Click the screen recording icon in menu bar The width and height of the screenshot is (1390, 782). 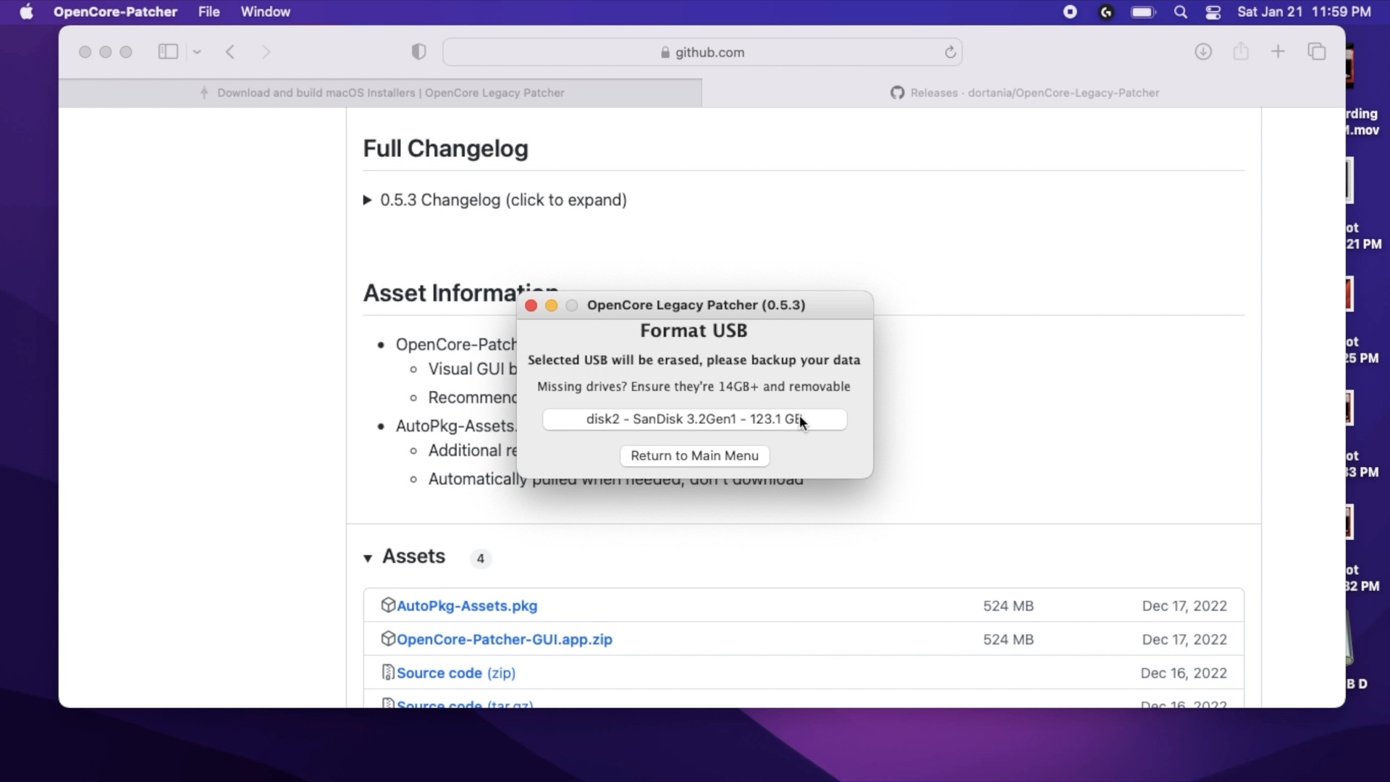click(1069, 12)
